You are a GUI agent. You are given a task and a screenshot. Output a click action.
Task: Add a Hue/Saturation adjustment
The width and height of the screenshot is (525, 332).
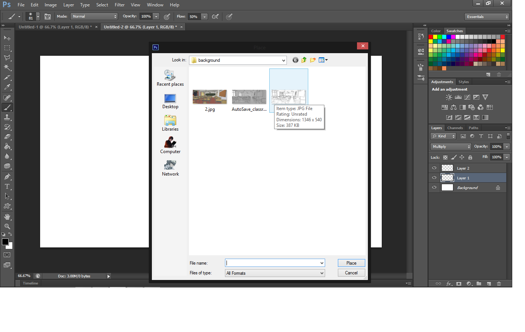click(445, 107)
